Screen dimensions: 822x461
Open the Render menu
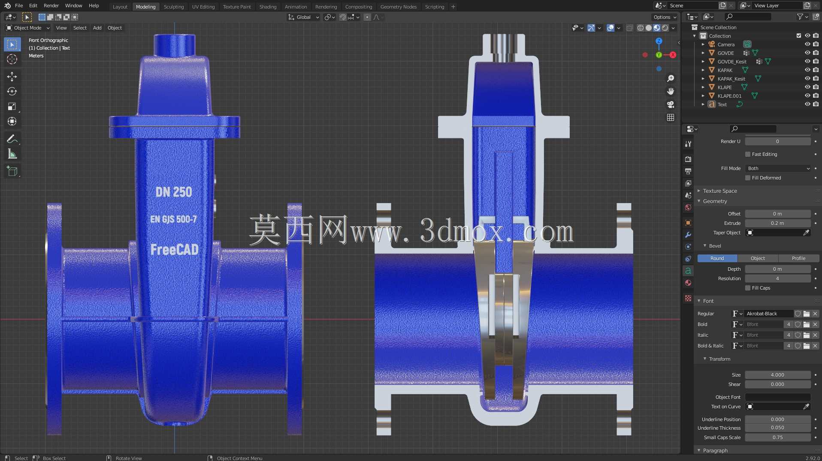(x=51, y=6)
